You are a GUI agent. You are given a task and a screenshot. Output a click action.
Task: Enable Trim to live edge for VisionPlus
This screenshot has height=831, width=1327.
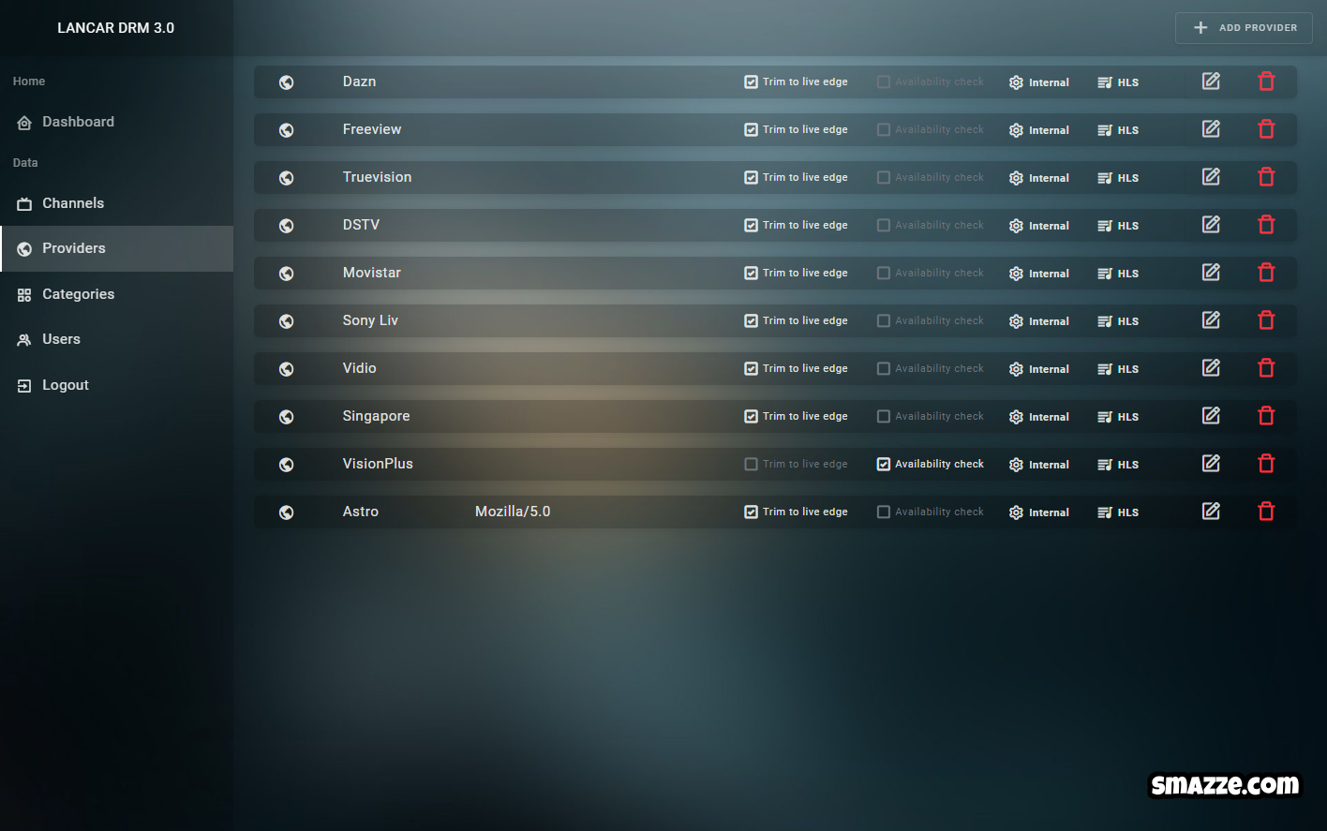tap(751, 464)
